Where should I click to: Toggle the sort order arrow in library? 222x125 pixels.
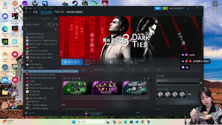(49, 24)
